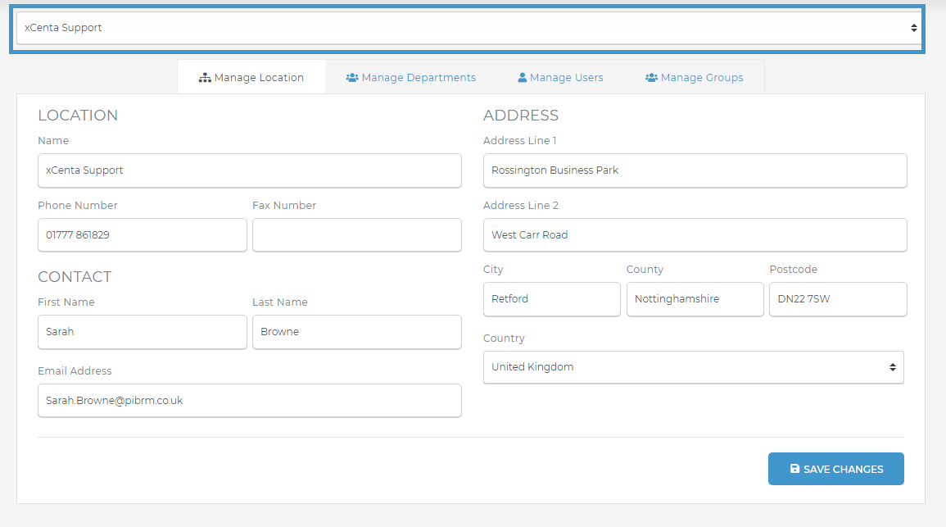This screenshot has height=527, width=946.
Task: Click the Email Address label
Action: click(75, 370)
